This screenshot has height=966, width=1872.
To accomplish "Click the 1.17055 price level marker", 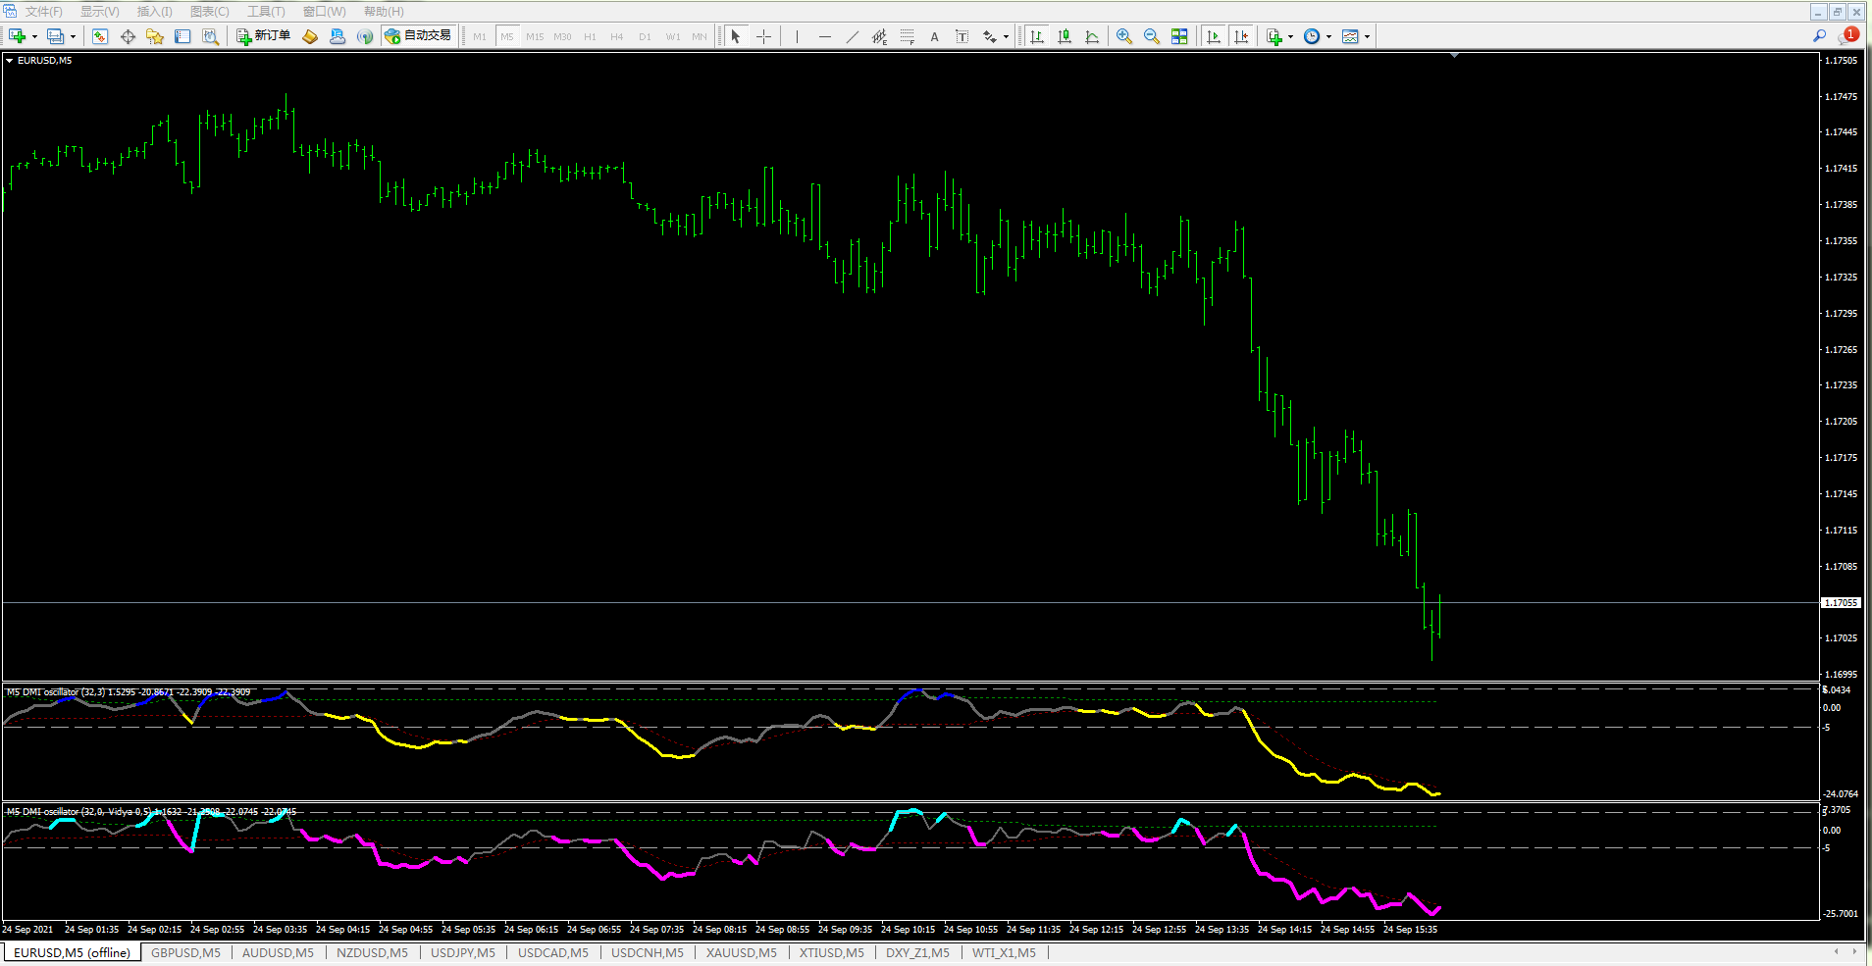I will 1841,602.
